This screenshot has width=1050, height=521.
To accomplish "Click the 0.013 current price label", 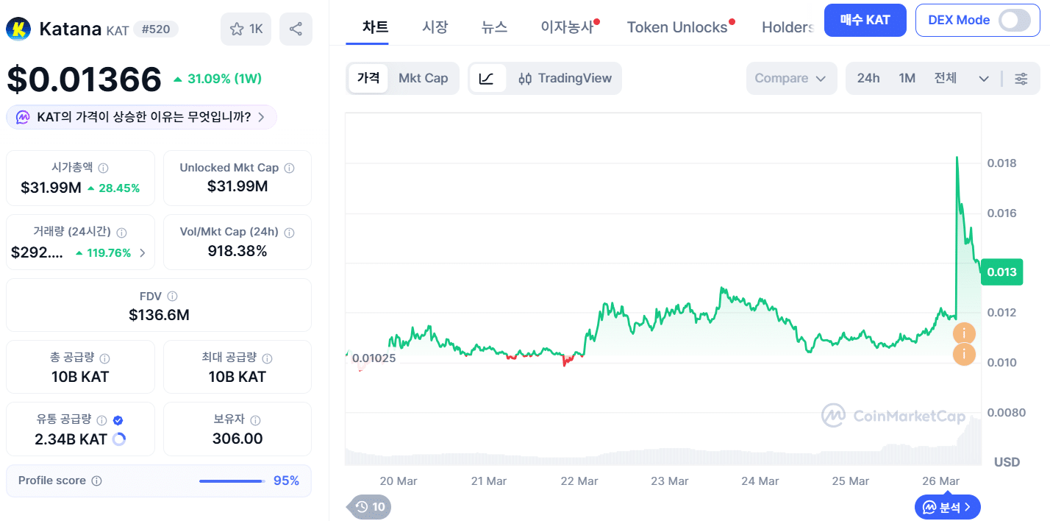I will (1001, 272).
